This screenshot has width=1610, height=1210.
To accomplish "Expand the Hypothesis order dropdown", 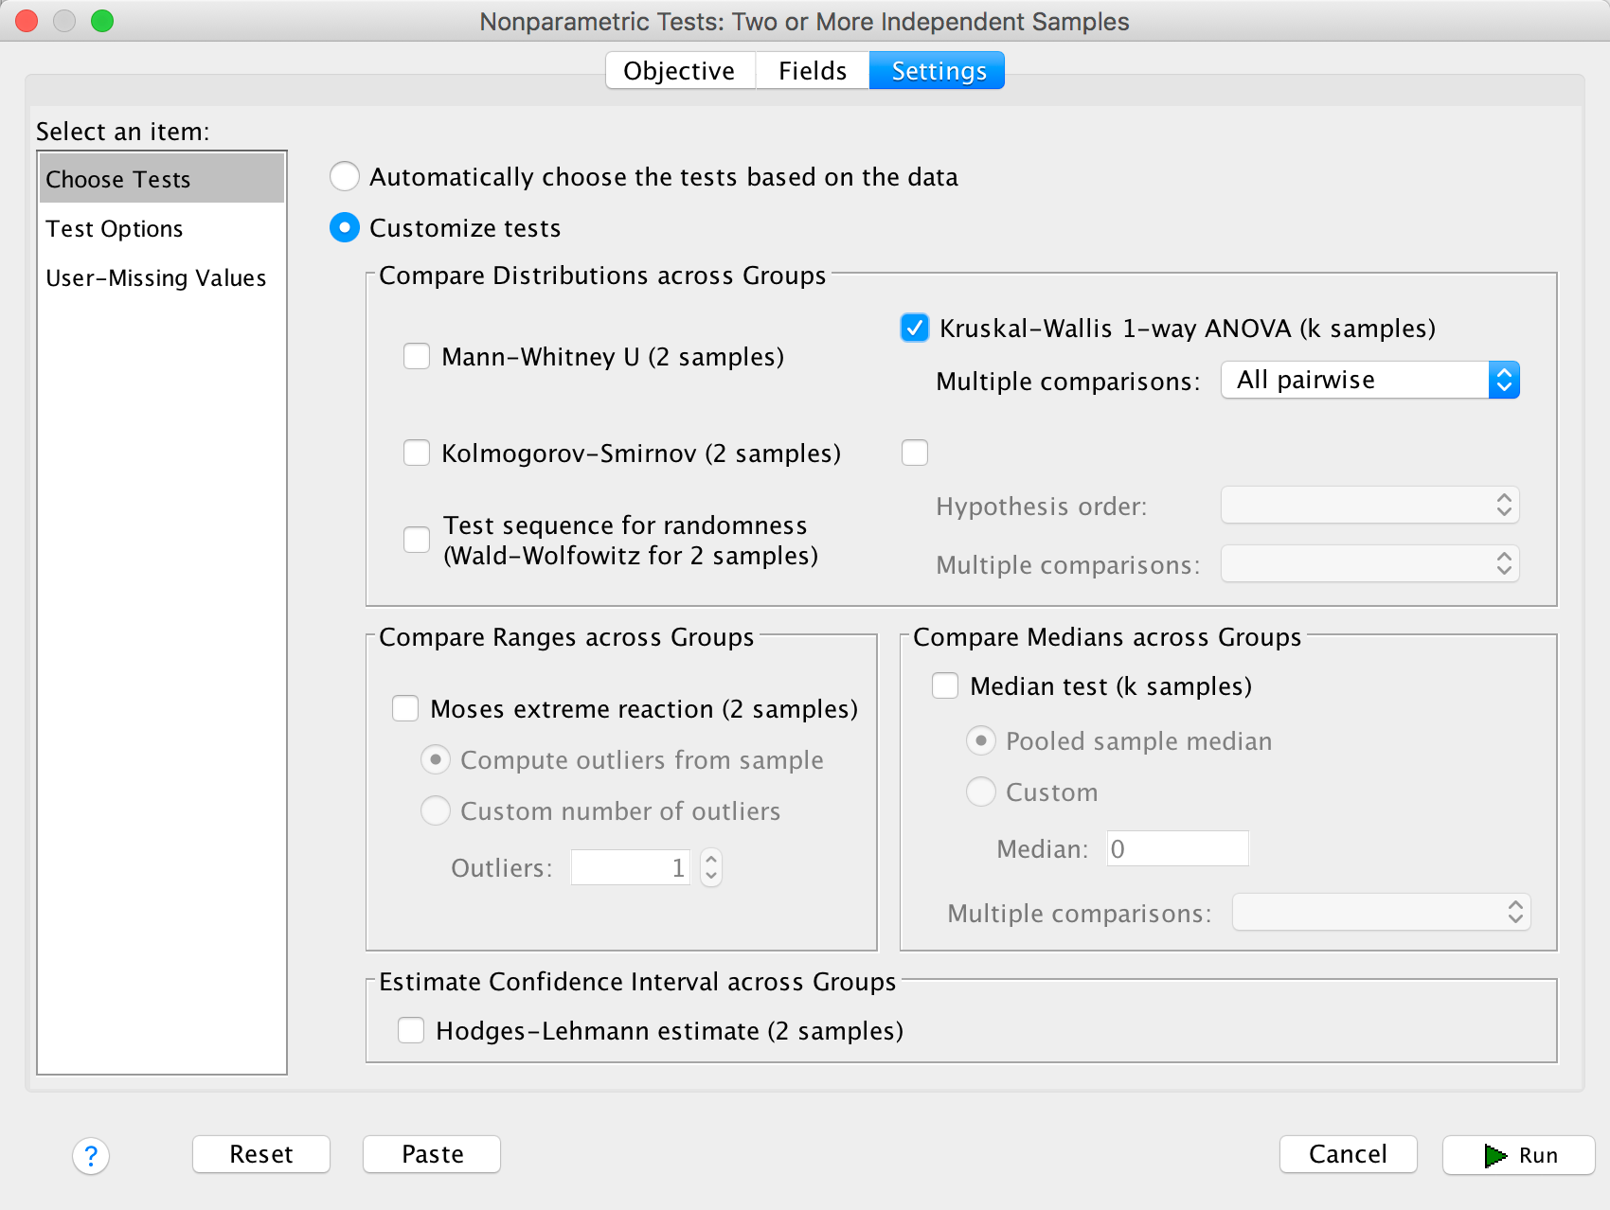I will point(1369,506).
